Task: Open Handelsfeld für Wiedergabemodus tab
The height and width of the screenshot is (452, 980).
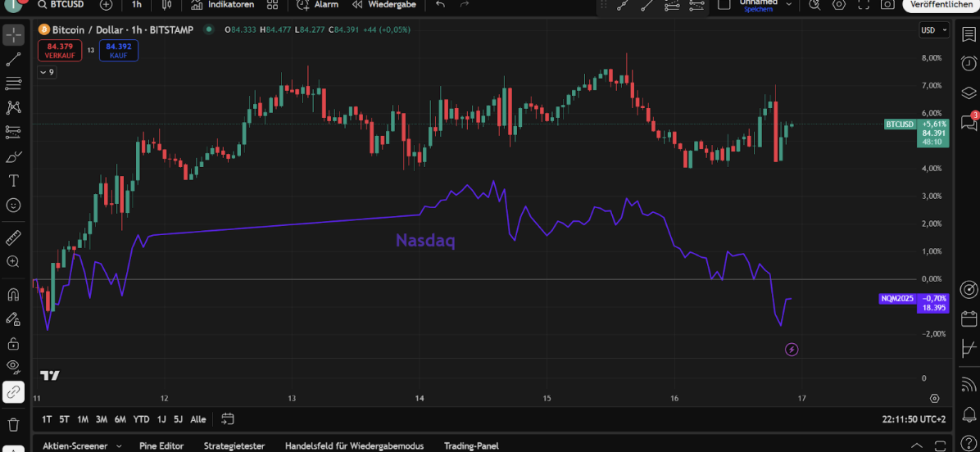Action: click(x=354, y=446)
